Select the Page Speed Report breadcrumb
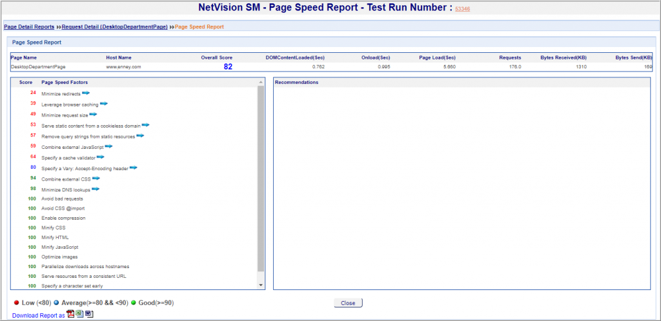The width and height of the screenshot is (661, 321). [x=199, y=27]
